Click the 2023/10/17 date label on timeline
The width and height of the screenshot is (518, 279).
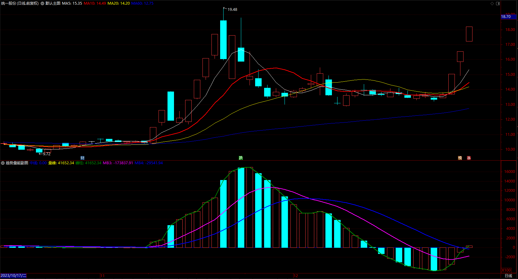13,276
